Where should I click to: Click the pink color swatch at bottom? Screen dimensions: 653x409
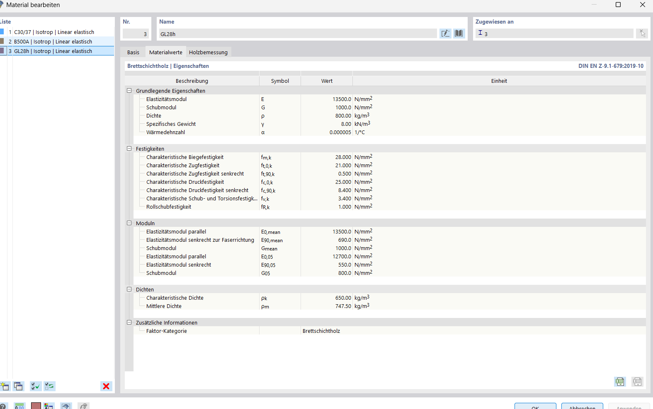(36, 406)
